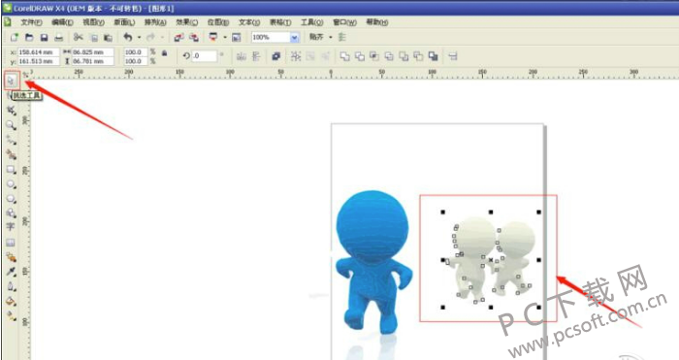Viewport: 679px width, 360px height.
Task: Mirror the selection vertically
Action: tap(256, 56)
